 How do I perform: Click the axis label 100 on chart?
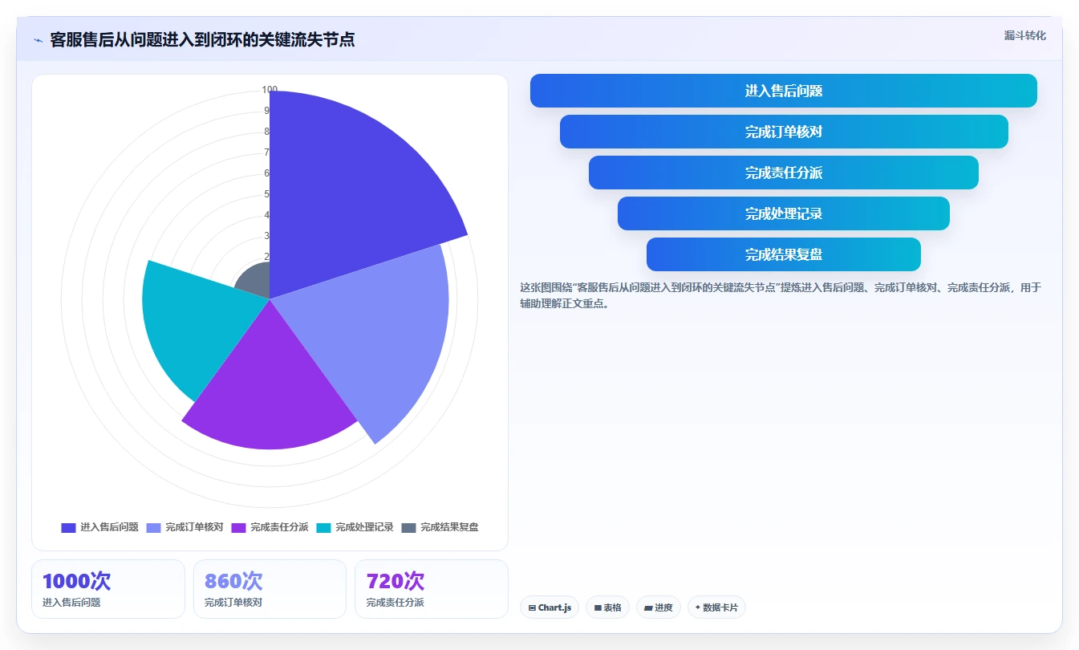pos(270,90)
